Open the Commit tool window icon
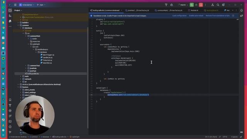 point(10,16)
